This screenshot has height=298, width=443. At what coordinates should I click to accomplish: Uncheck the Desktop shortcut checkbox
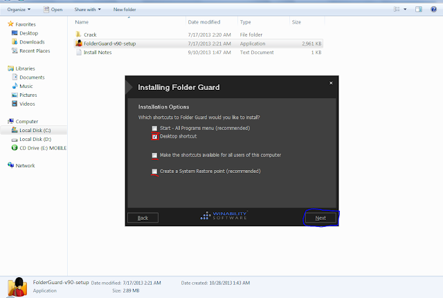click(x=154, y=137)
